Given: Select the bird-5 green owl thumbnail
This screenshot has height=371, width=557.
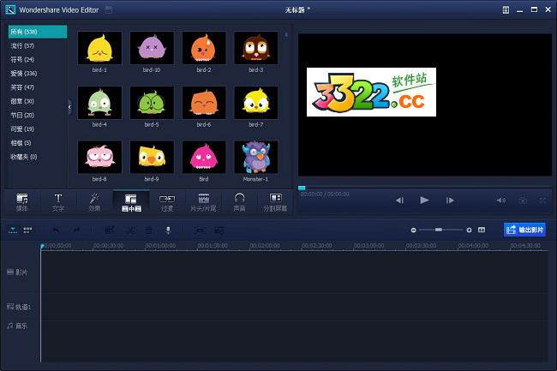Looking at the screenshot, I should pos(152,103).
